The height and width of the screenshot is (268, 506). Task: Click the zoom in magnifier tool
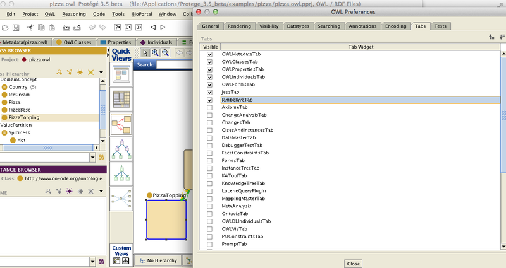[155, 53]
